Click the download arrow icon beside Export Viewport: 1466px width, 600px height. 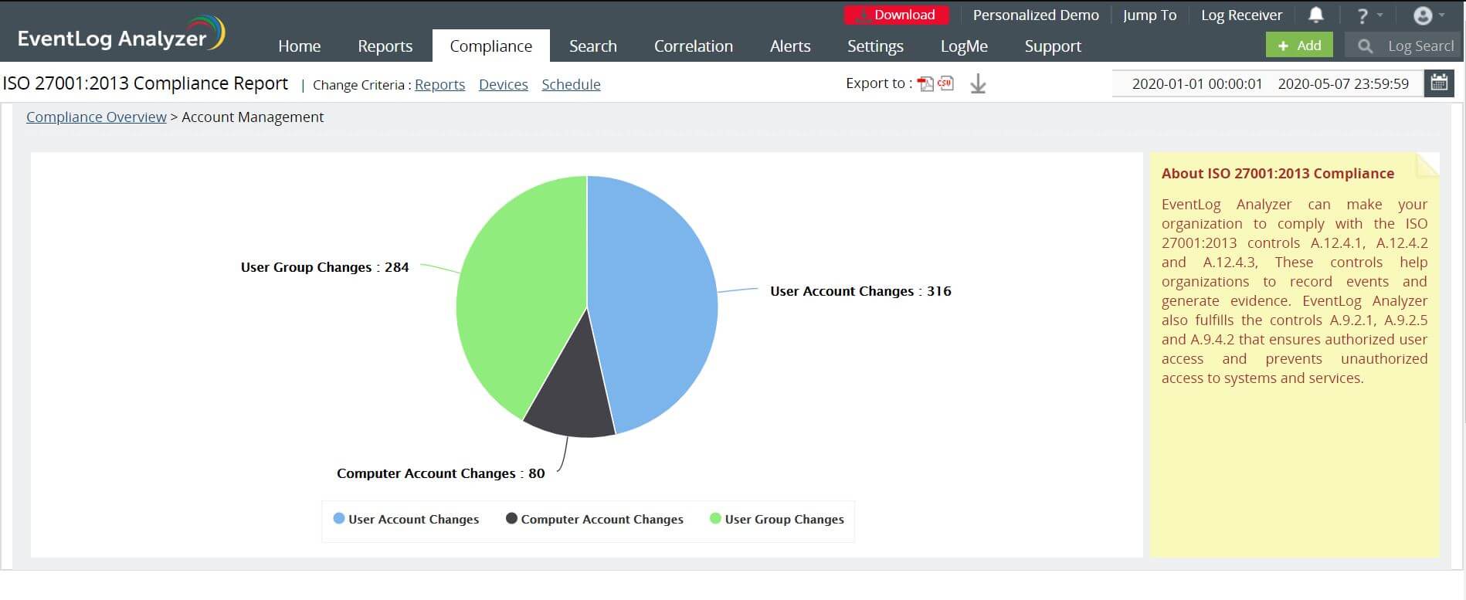978,83
